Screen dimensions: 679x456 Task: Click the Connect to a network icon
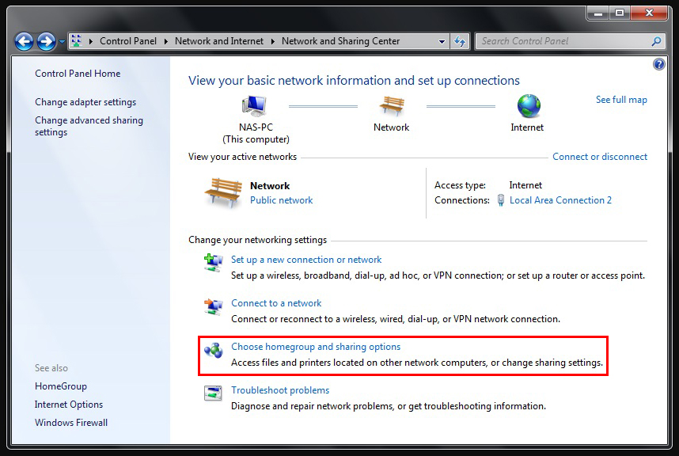(x=213, y=306)
